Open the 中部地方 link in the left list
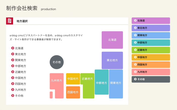Viewport: 177px width, 110px height. [20, 66]
